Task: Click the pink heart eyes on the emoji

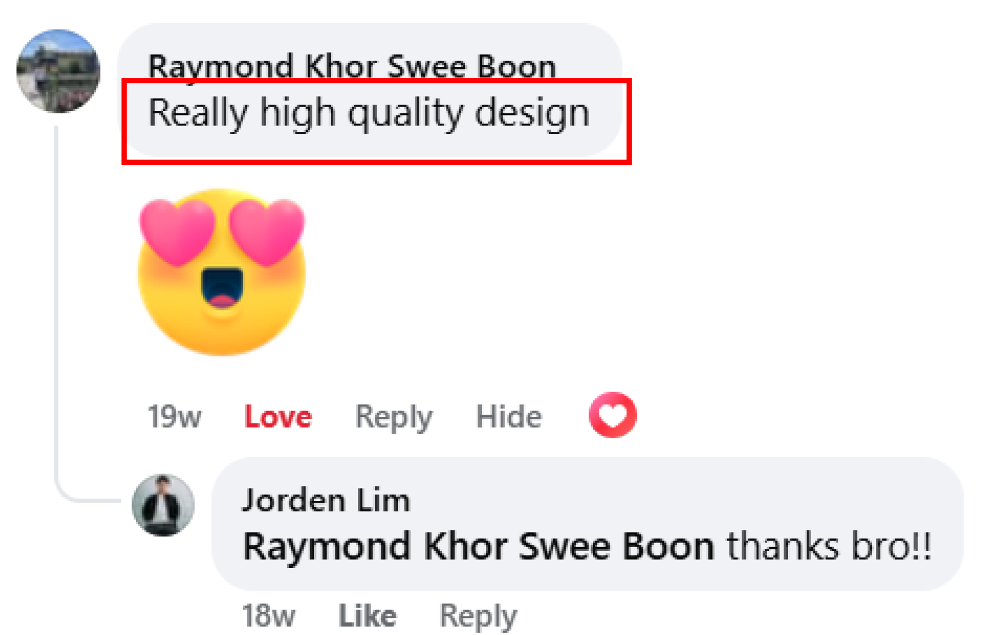Action: 222,231
